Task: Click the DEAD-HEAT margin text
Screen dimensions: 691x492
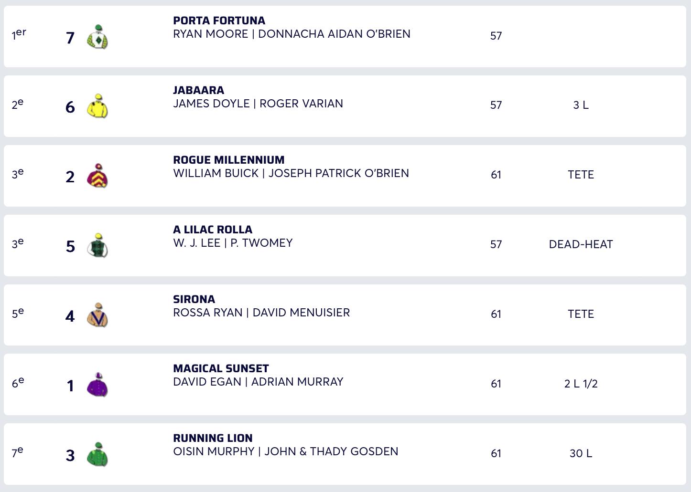Action: 581,244
